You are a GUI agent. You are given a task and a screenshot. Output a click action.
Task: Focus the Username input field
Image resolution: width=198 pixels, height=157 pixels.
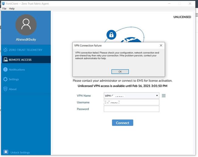tap(131, 102)
